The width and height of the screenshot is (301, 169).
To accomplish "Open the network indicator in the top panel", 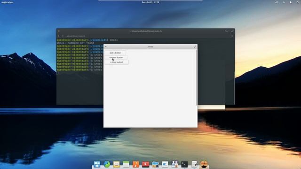I will [284, 2].
